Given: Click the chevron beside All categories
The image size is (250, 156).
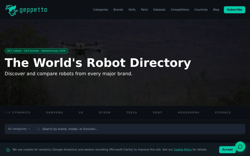Looking at the screenshot, I should point(29,129).
